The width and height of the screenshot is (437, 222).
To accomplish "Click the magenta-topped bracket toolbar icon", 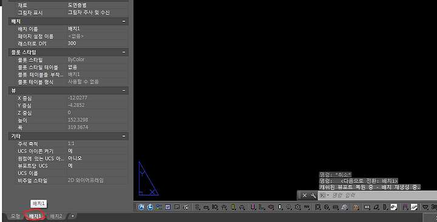I will (405, 207).
